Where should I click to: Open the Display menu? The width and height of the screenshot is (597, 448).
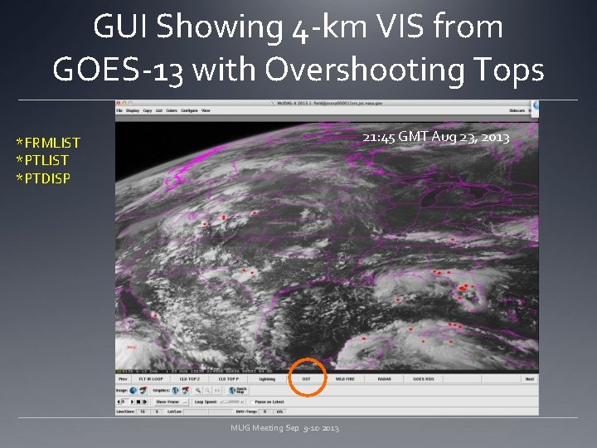(133, 110)
